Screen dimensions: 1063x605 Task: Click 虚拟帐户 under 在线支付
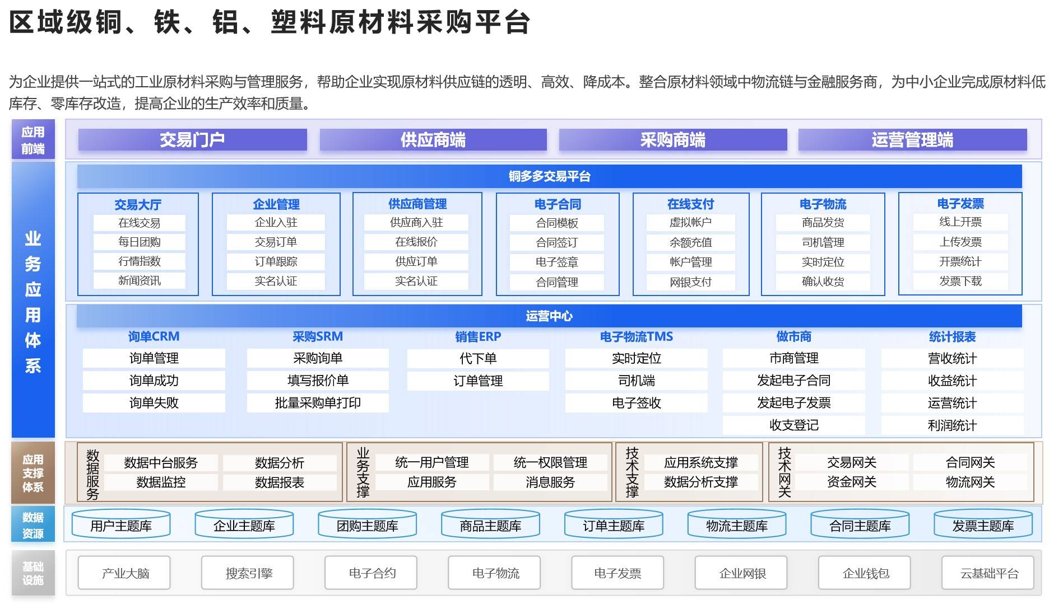coord(690,222)
